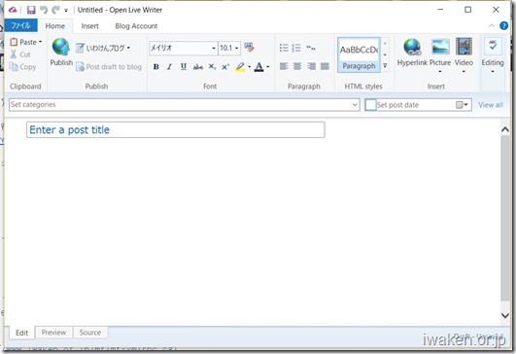Click the scrollbar down arrow

(505, 315)
